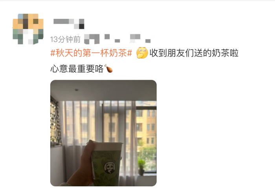Click the straw sticking out of the cup
Viewport: 275px width, 195px height.
click(x=103, y=122)
